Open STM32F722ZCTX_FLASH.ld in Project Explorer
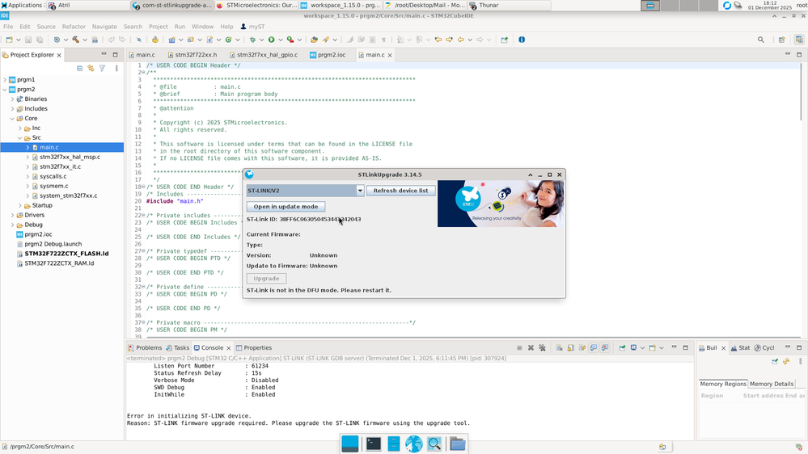The image size is (808, 454). [x=66, y=254]
